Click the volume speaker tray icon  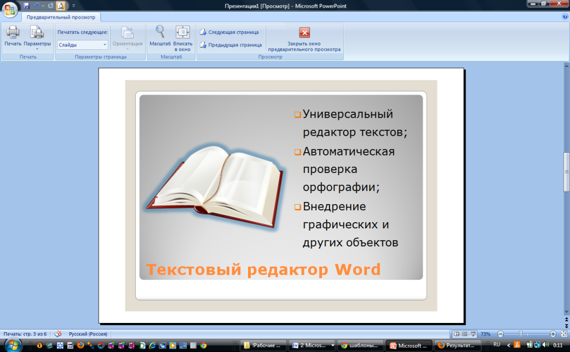coord(545,345)
